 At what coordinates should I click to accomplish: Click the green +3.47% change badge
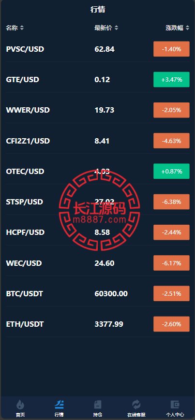[x=171, y=80]
